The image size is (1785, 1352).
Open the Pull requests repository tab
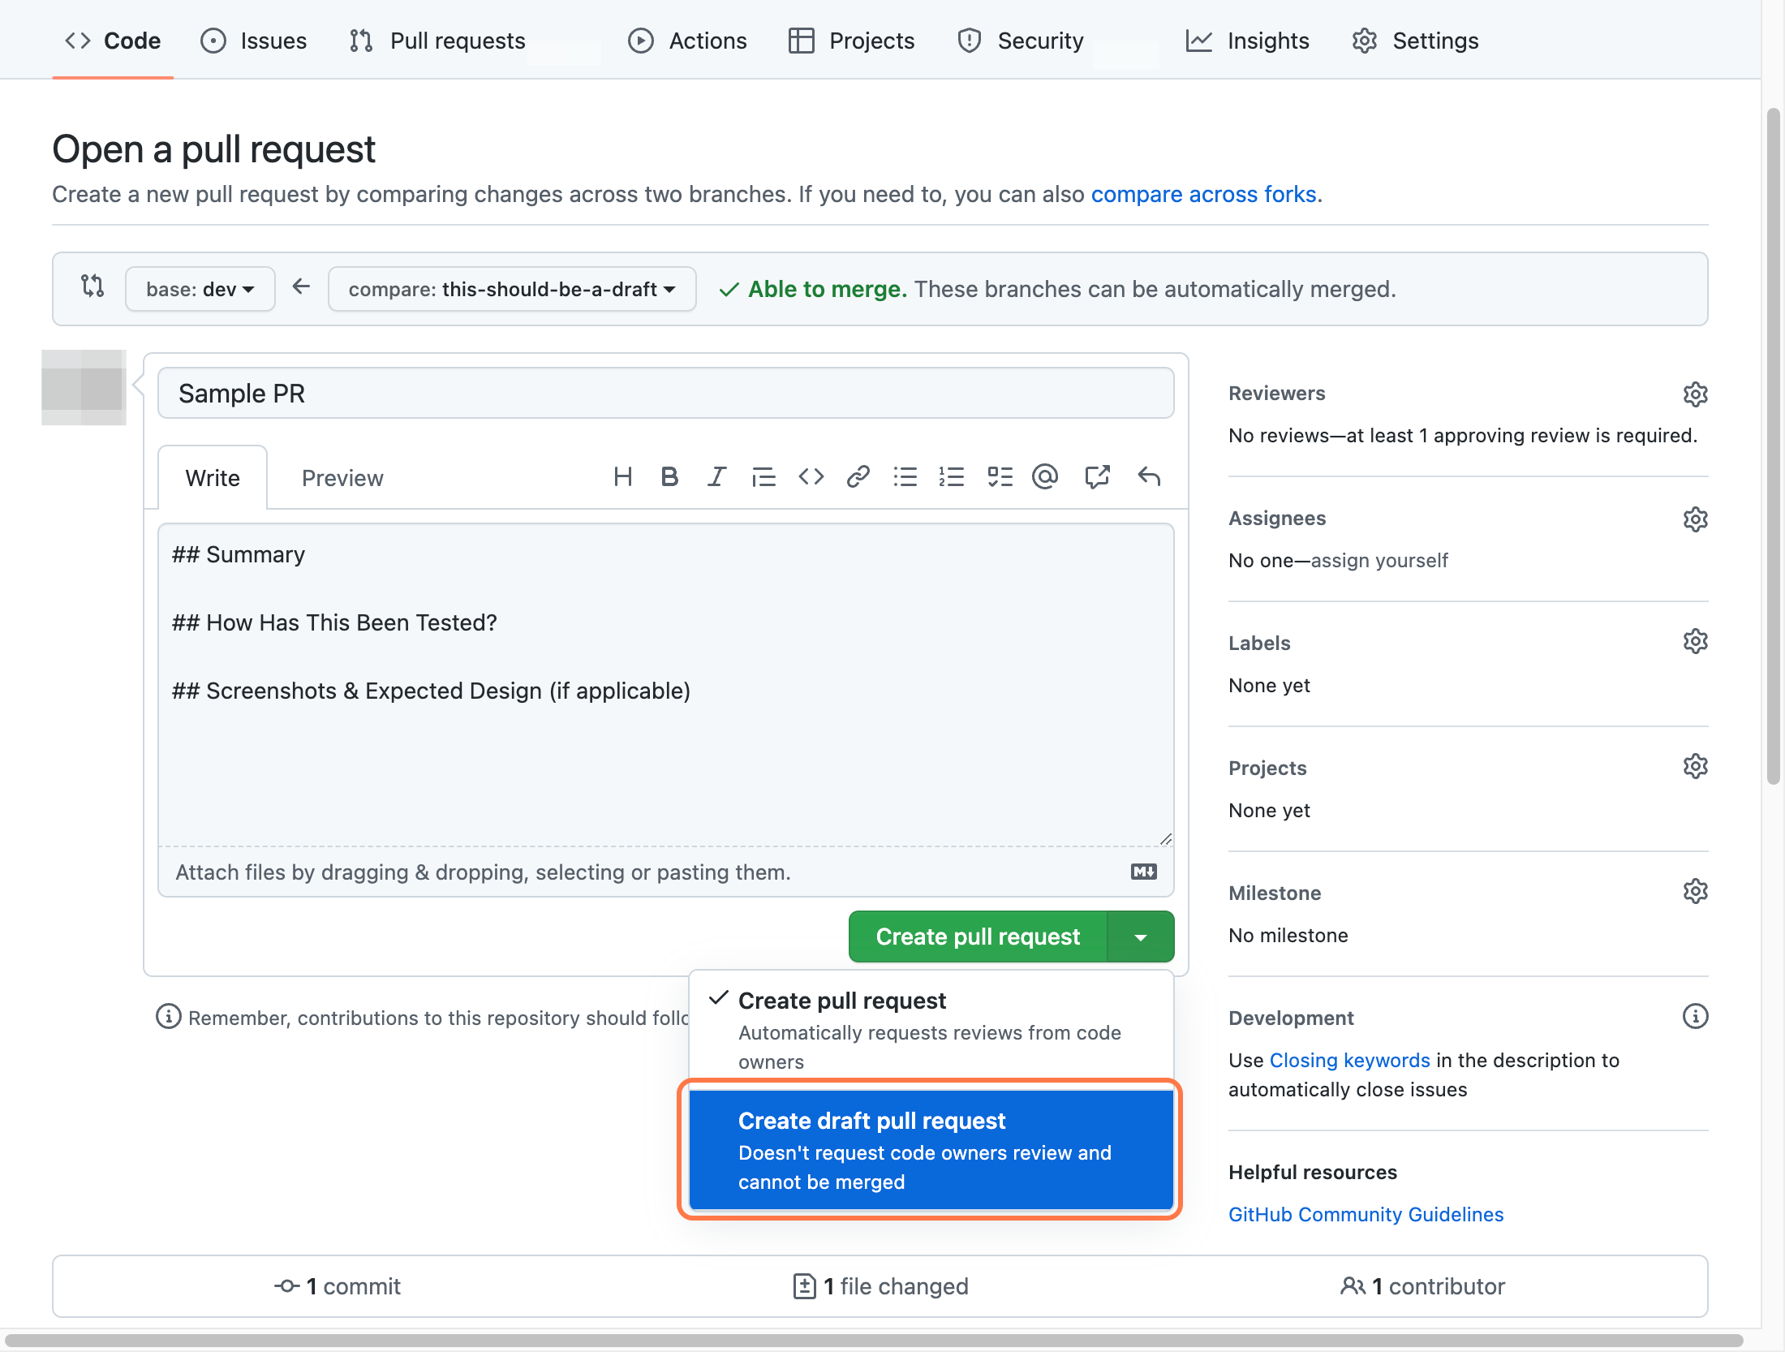click(x=437, y=41)
